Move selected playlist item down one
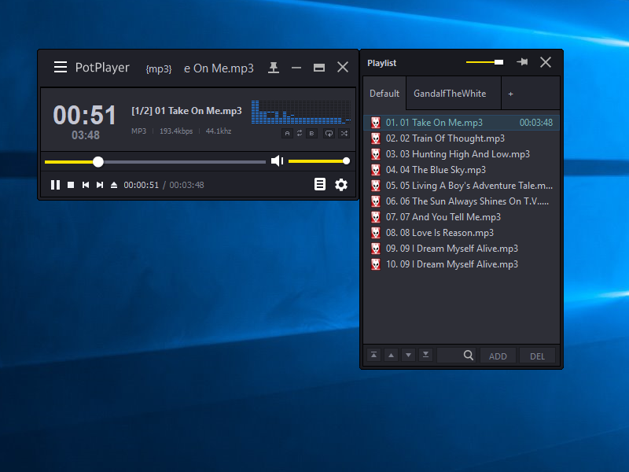The width and height of the screenshot is (629, 472). (x=408, y=356)
